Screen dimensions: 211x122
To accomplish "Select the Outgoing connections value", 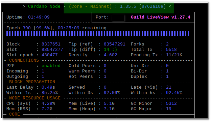I will tap(43, 77).
